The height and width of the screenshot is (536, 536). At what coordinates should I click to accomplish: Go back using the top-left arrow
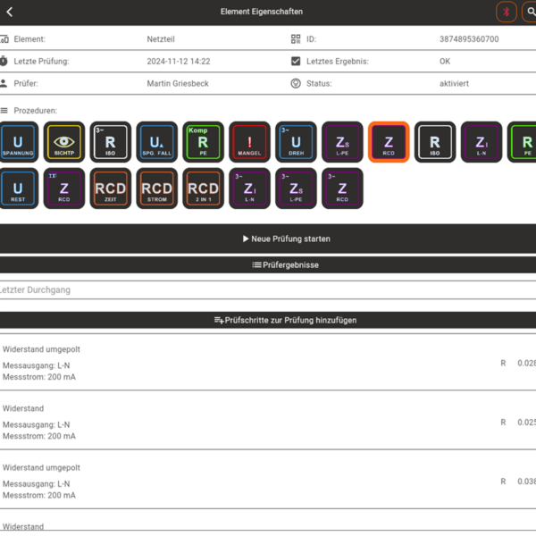(x=10, y=12)
